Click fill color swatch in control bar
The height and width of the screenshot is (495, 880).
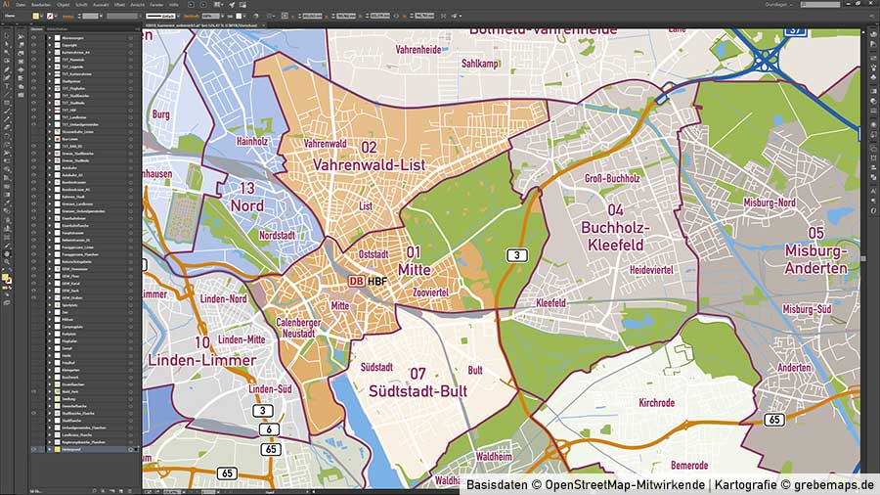click(36, 17)
